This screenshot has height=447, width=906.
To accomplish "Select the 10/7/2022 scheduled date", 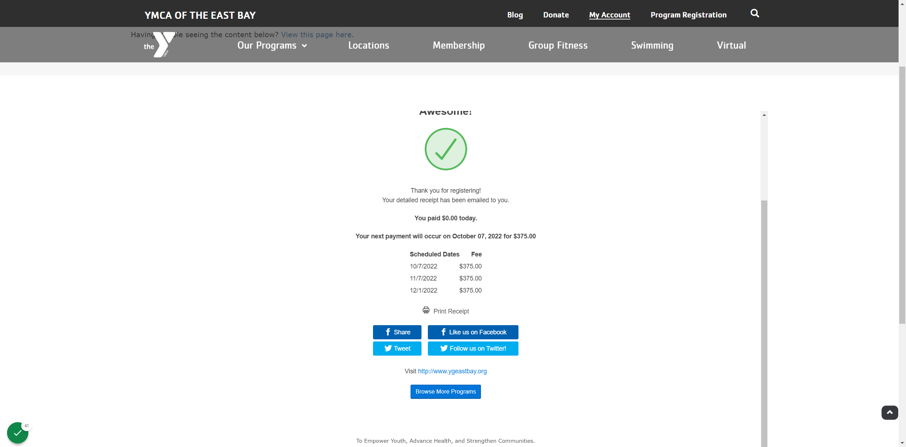I will click(x=424, y=266).
